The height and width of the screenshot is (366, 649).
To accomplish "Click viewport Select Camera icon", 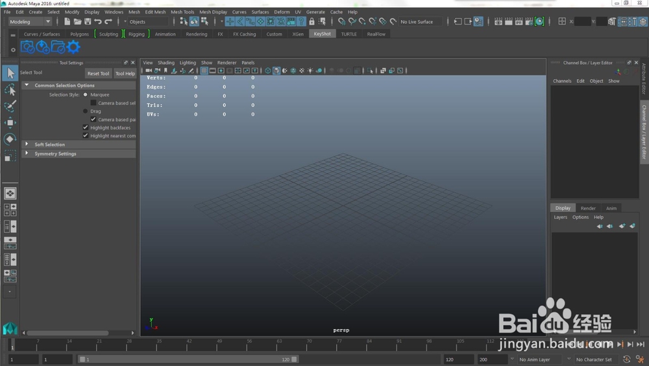I will [x=148, y=71].
